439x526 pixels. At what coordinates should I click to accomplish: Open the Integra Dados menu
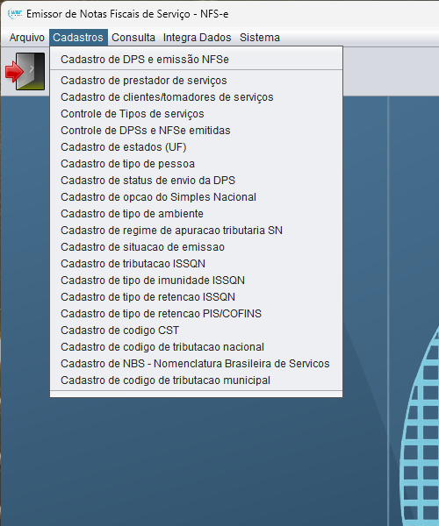pyautogui.click(x=198, y=37)
